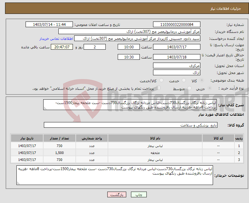Click the public announcement date field 1403/07/14

(x=49, y=24)
